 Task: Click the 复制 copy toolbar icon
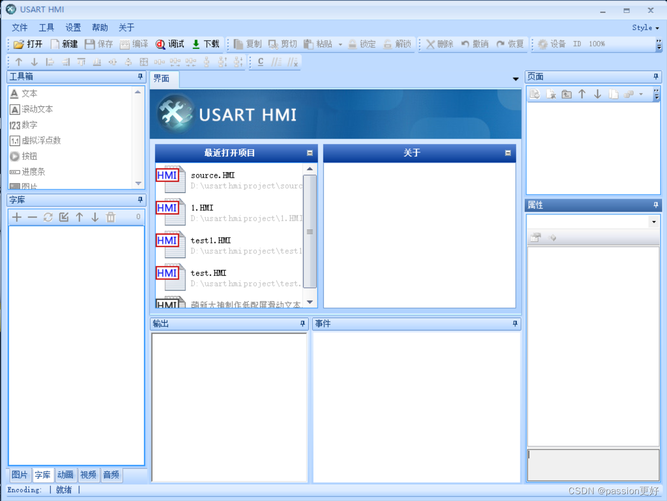coord(238,44)
